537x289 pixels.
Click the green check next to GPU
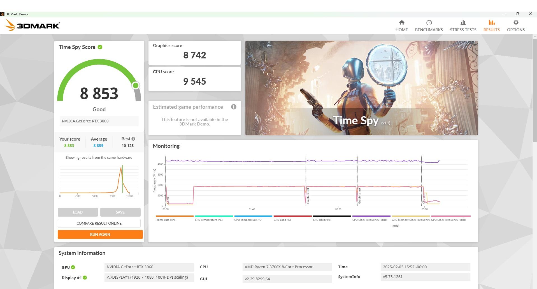point(73,267)
